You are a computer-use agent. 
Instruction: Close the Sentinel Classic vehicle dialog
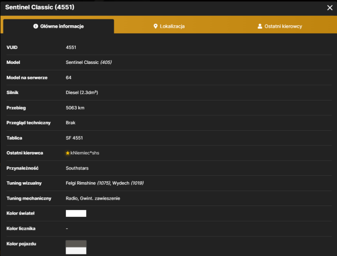330,8
